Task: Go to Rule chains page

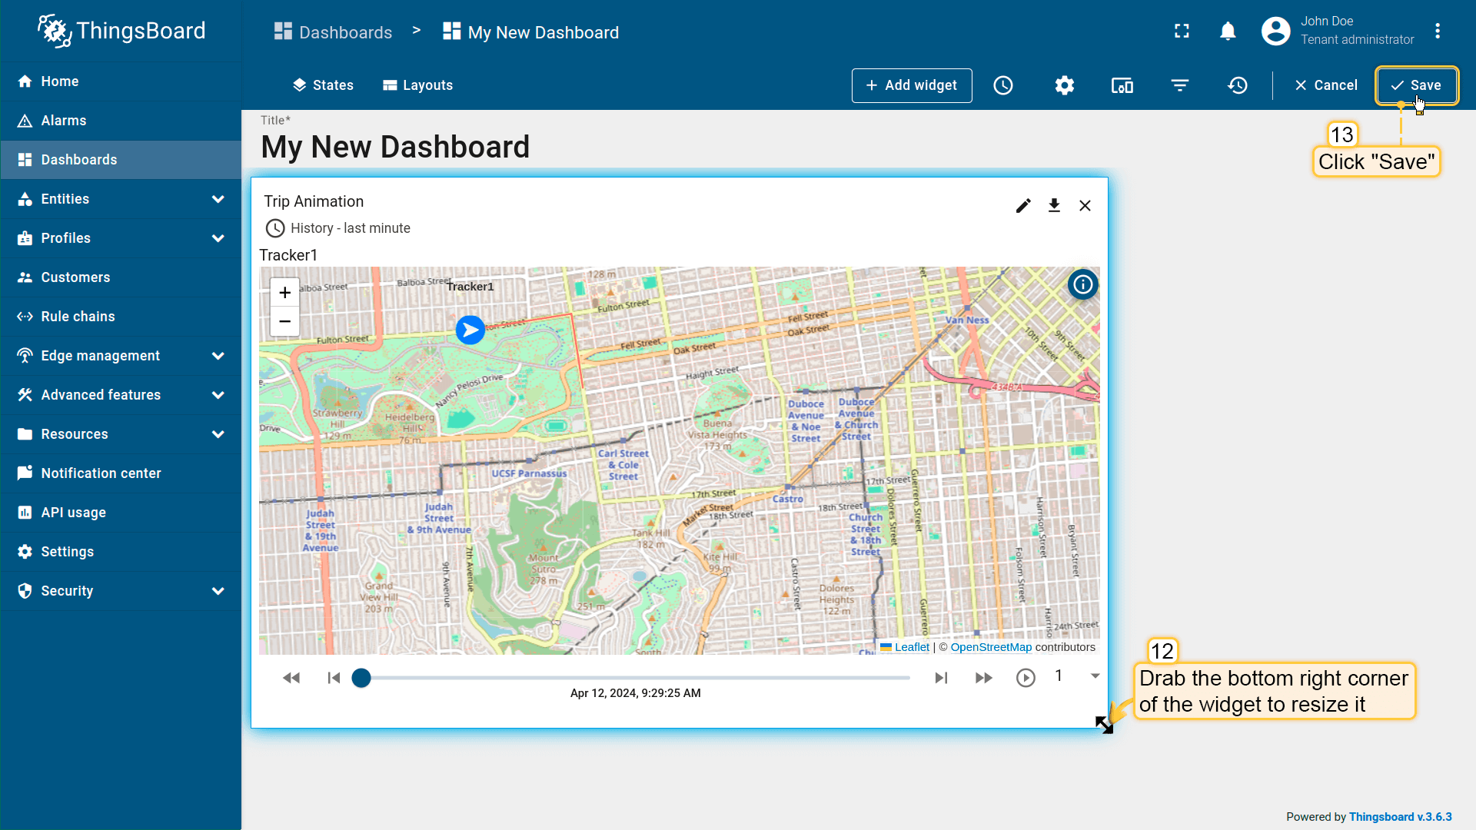Action: click(x=78, y=317)
